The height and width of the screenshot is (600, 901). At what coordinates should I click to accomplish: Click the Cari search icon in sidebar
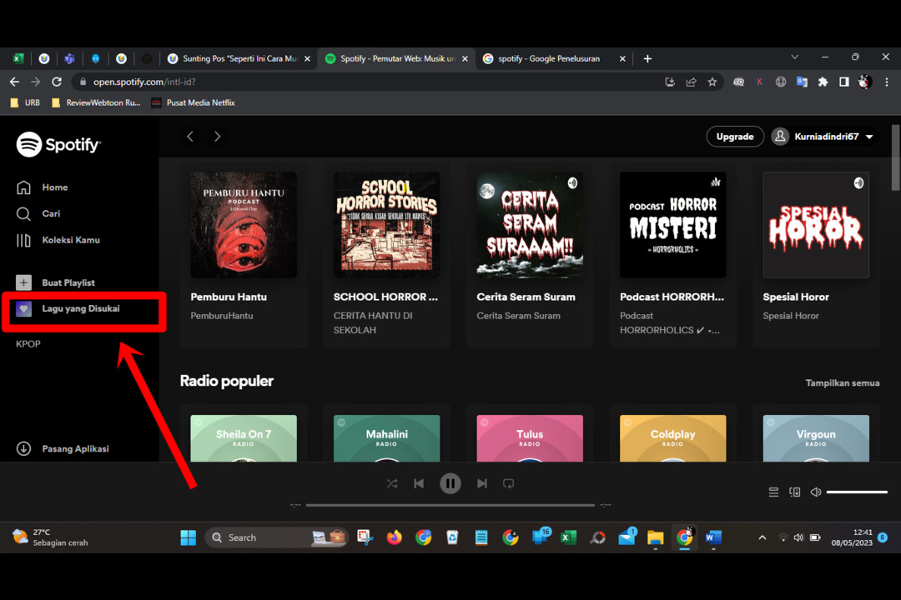pos(24,214)
